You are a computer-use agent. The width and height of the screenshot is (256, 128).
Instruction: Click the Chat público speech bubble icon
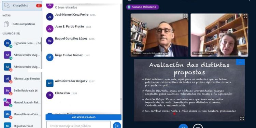(x=7, y=5)
